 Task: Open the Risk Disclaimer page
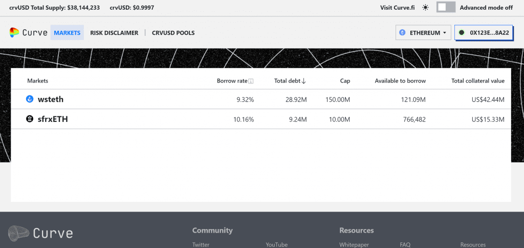tap(114, 33)
